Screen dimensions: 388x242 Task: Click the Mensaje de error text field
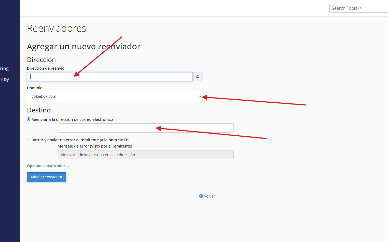pos(146,155)
